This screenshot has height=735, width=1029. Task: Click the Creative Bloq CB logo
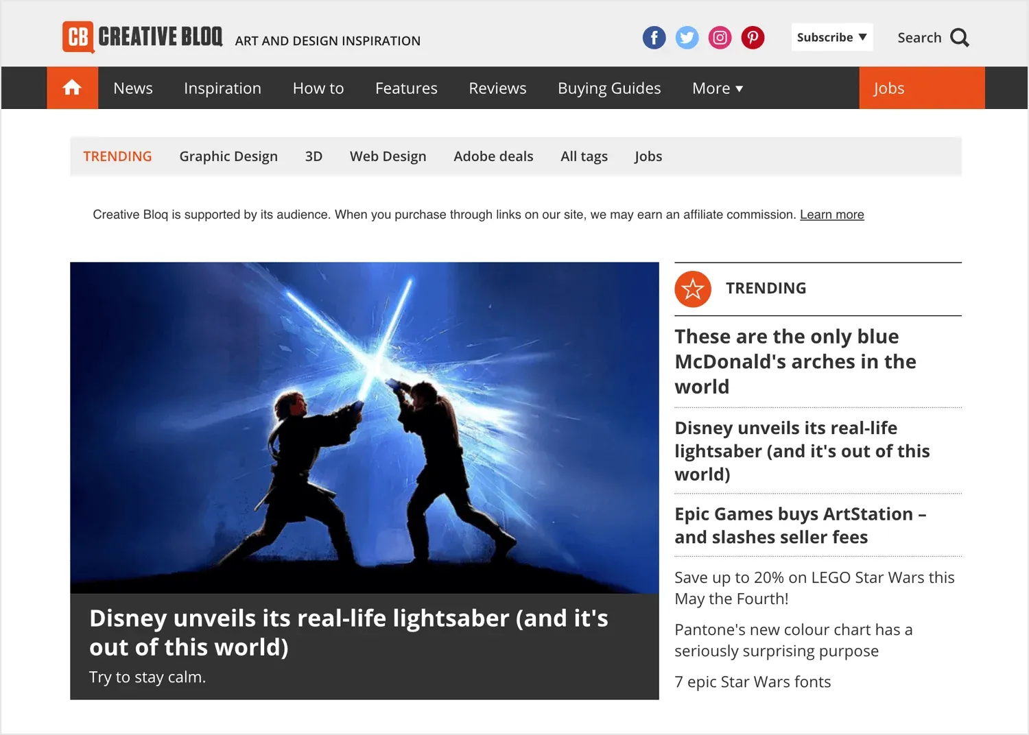tap(143, 37)
